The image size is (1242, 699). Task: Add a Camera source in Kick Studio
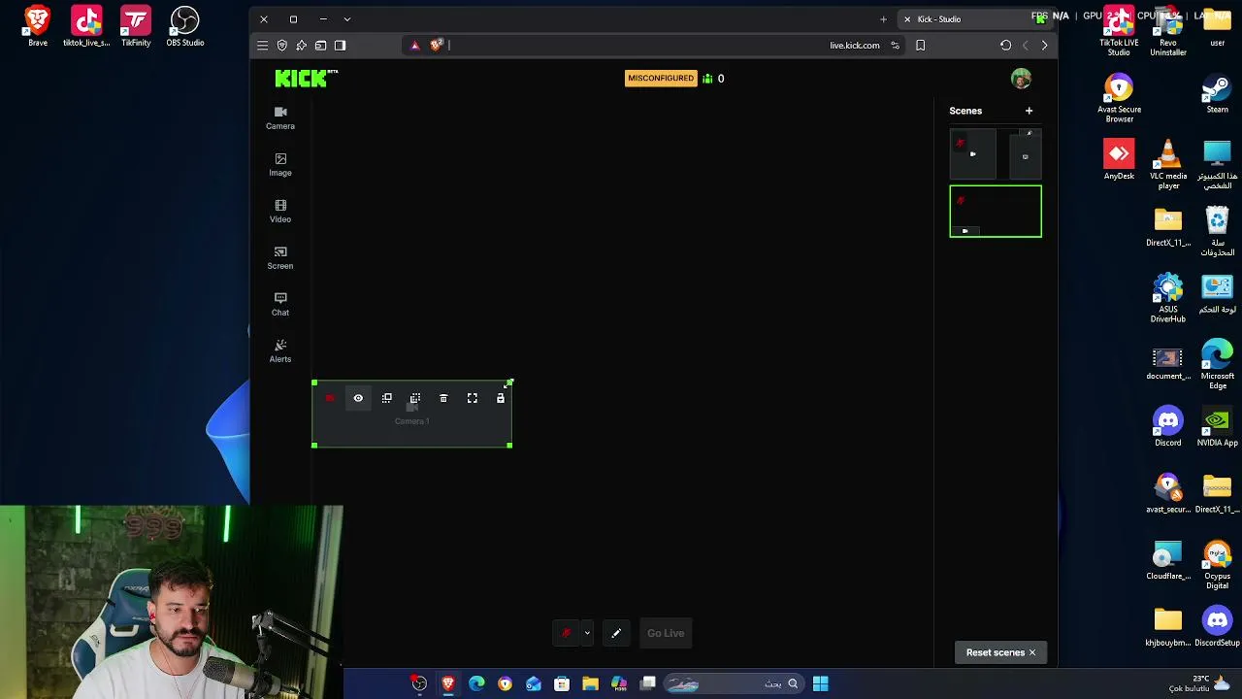click(280, 117)
